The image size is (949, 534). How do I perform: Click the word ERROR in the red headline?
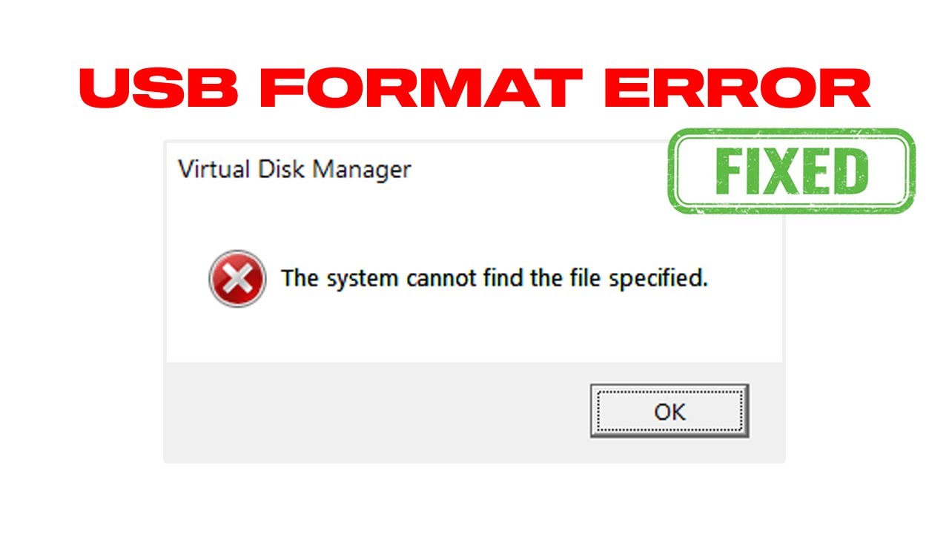(737, 90)
